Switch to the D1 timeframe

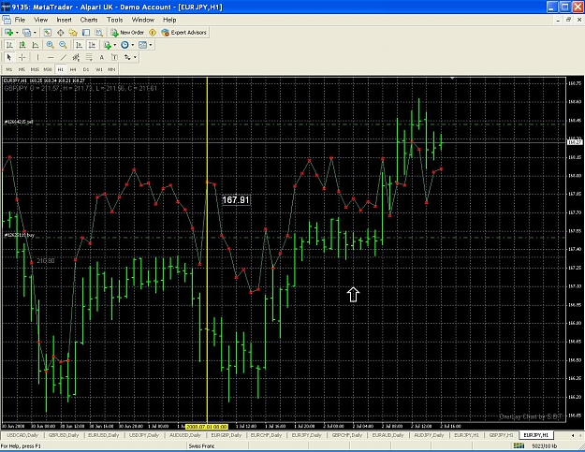(86, 69)
